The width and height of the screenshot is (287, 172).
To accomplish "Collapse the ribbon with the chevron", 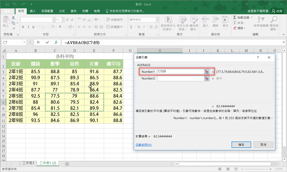I will point(283,34).
